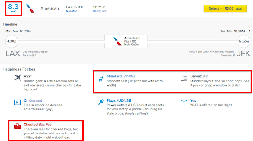This screenshot has width=253, height=141.
Task: Click the Wi-Fi signal icon
Action: click(x=184, y=102)
